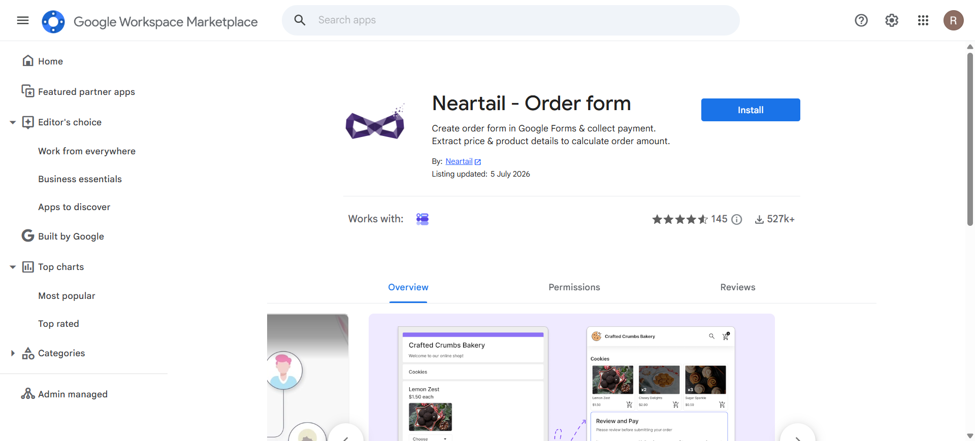Image resolution: width=975 pixels, height=441 pixels.
Task: Open the Crafted Crumbs Bakery screenshot
Action: [572, 377]
